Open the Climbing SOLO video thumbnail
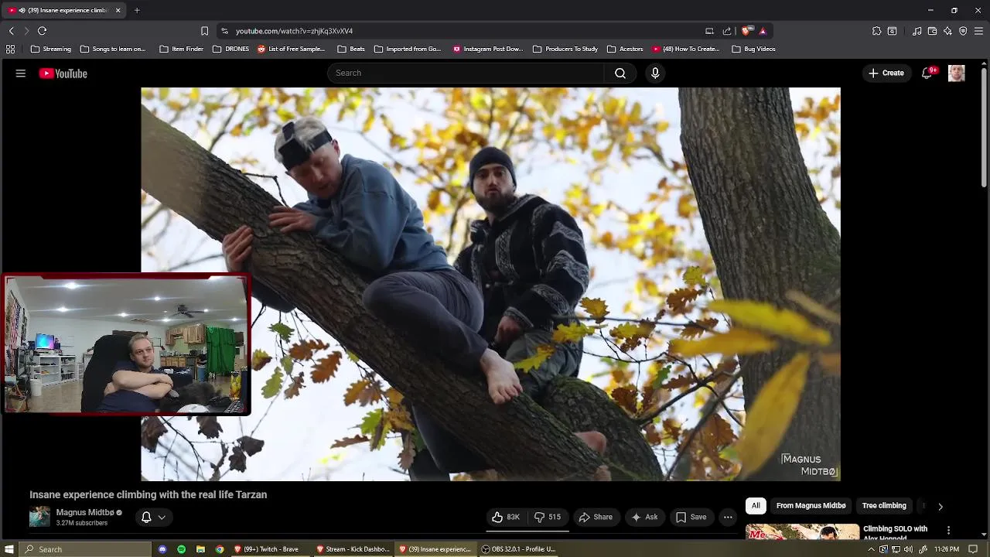The height and width of the screenshot is (557, 990). point(802,531)
